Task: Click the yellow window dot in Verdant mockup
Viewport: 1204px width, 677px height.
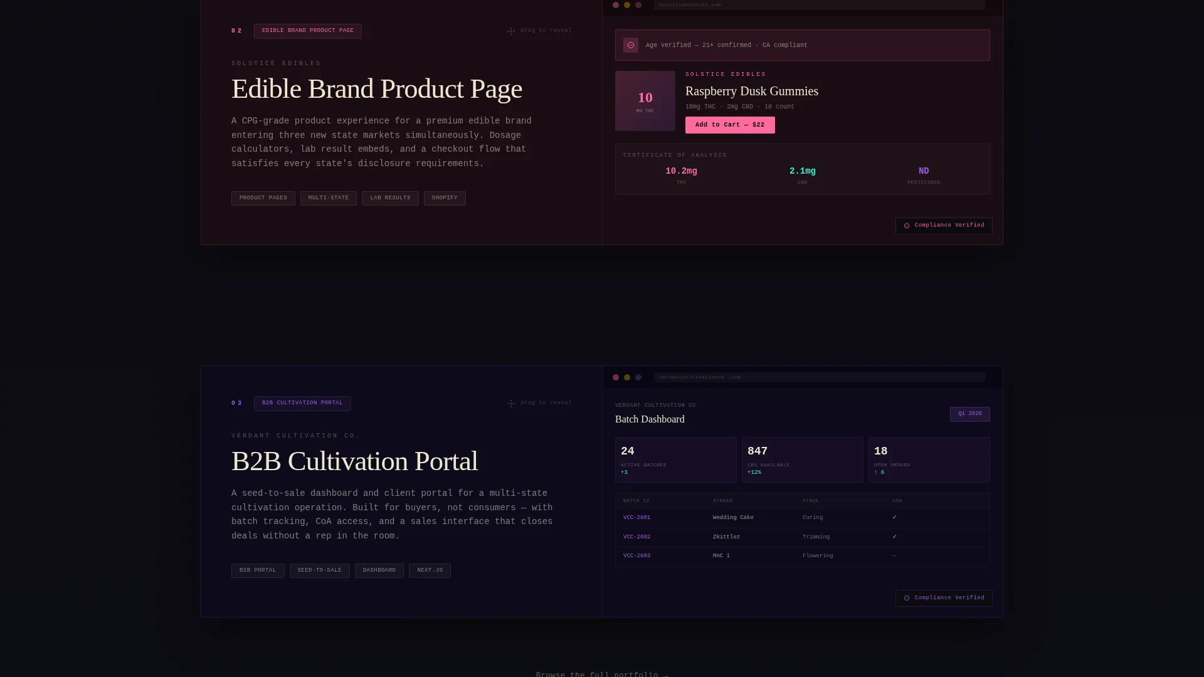Action: (627, 377)
